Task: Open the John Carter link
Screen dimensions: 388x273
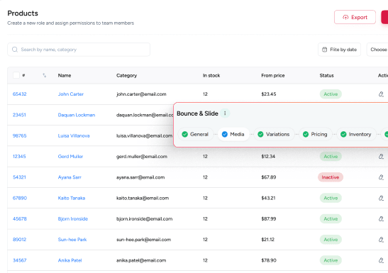Action: pos(71,94)
